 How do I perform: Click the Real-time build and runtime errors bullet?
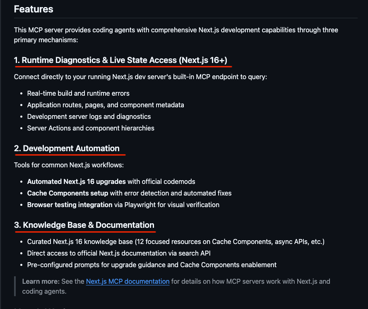[x=78, y=93]
